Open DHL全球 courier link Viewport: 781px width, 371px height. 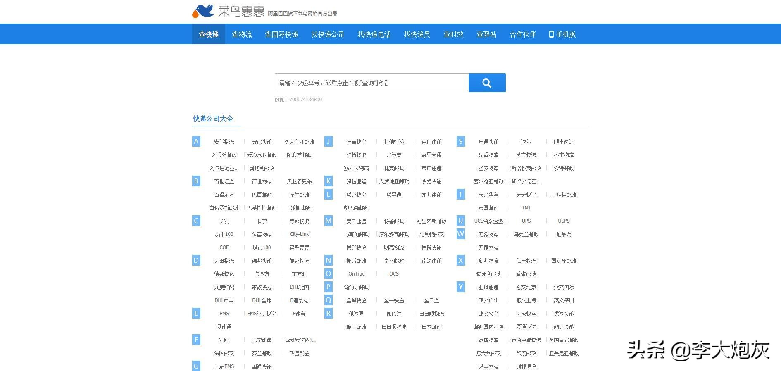[x=262, y=300]
